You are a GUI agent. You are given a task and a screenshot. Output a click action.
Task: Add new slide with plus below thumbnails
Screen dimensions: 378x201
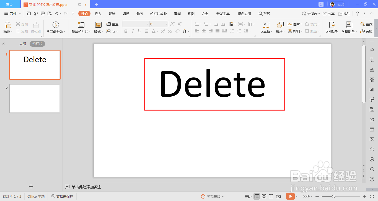pos(31,186)
